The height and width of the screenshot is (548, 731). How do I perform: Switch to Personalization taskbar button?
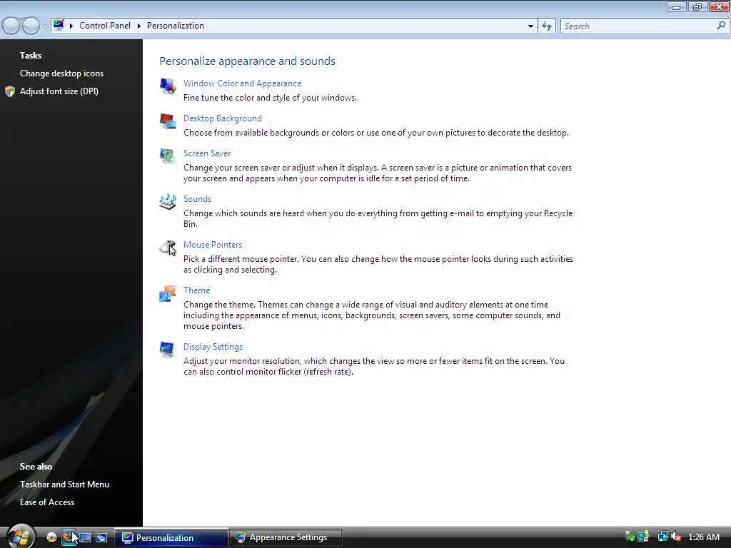171,537
